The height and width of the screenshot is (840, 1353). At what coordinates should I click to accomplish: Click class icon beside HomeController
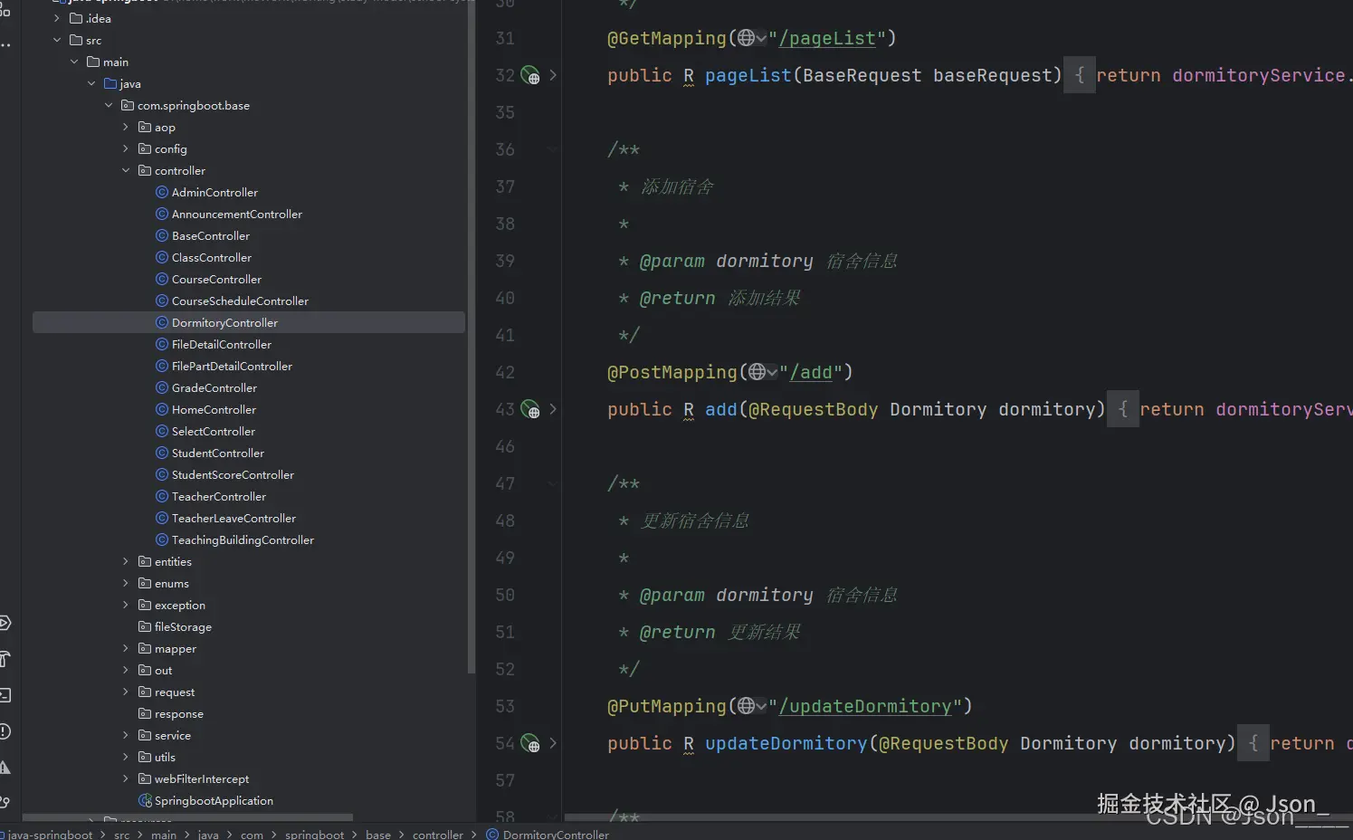point(162,409)
